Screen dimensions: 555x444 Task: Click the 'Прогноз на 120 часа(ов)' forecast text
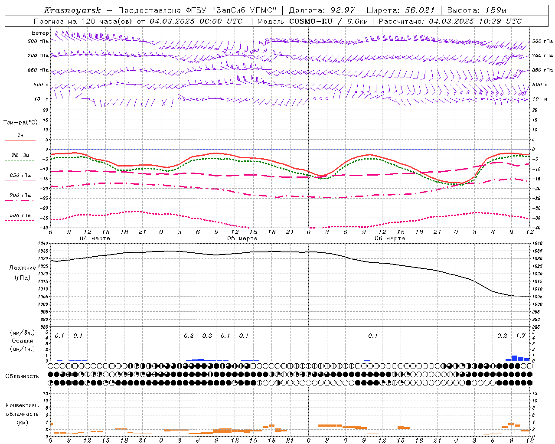tap(83, 21)
